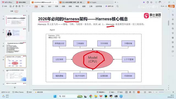This screenshot has width=176, height=99.
Task: Click the Undo arrow icon
Action: coord(23,6)
